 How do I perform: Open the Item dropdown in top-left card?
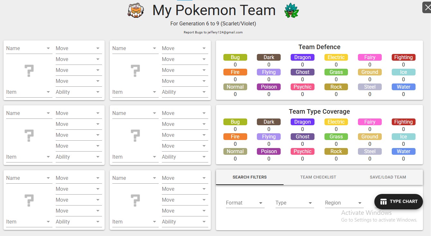(29, 92)
